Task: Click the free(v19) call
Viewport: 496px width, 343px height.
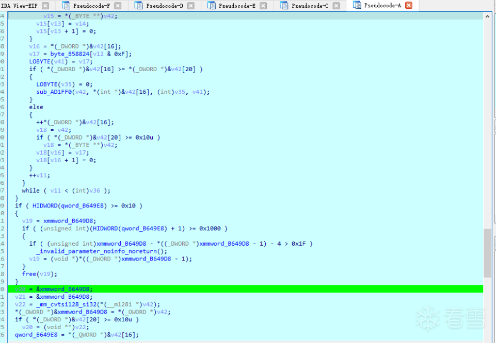Action: pos(40,274)
